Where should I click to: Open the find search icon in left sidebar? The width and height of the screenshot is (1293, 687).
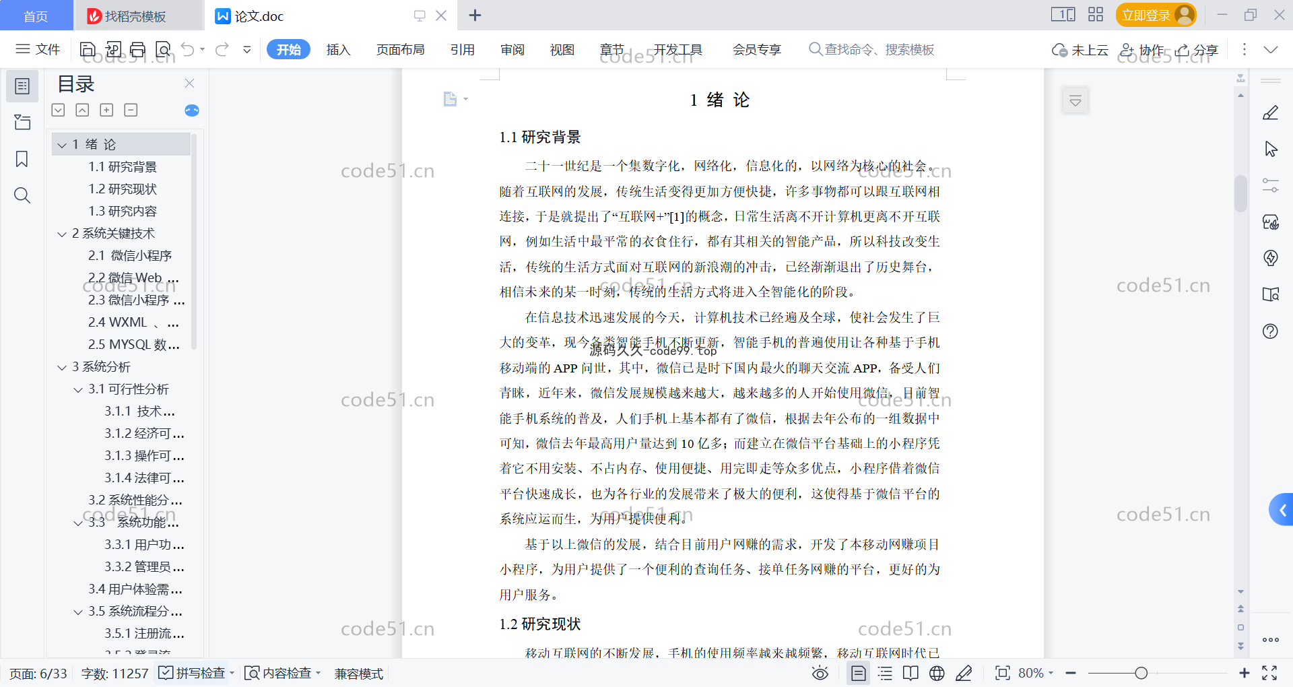click(x=22, y=195)
